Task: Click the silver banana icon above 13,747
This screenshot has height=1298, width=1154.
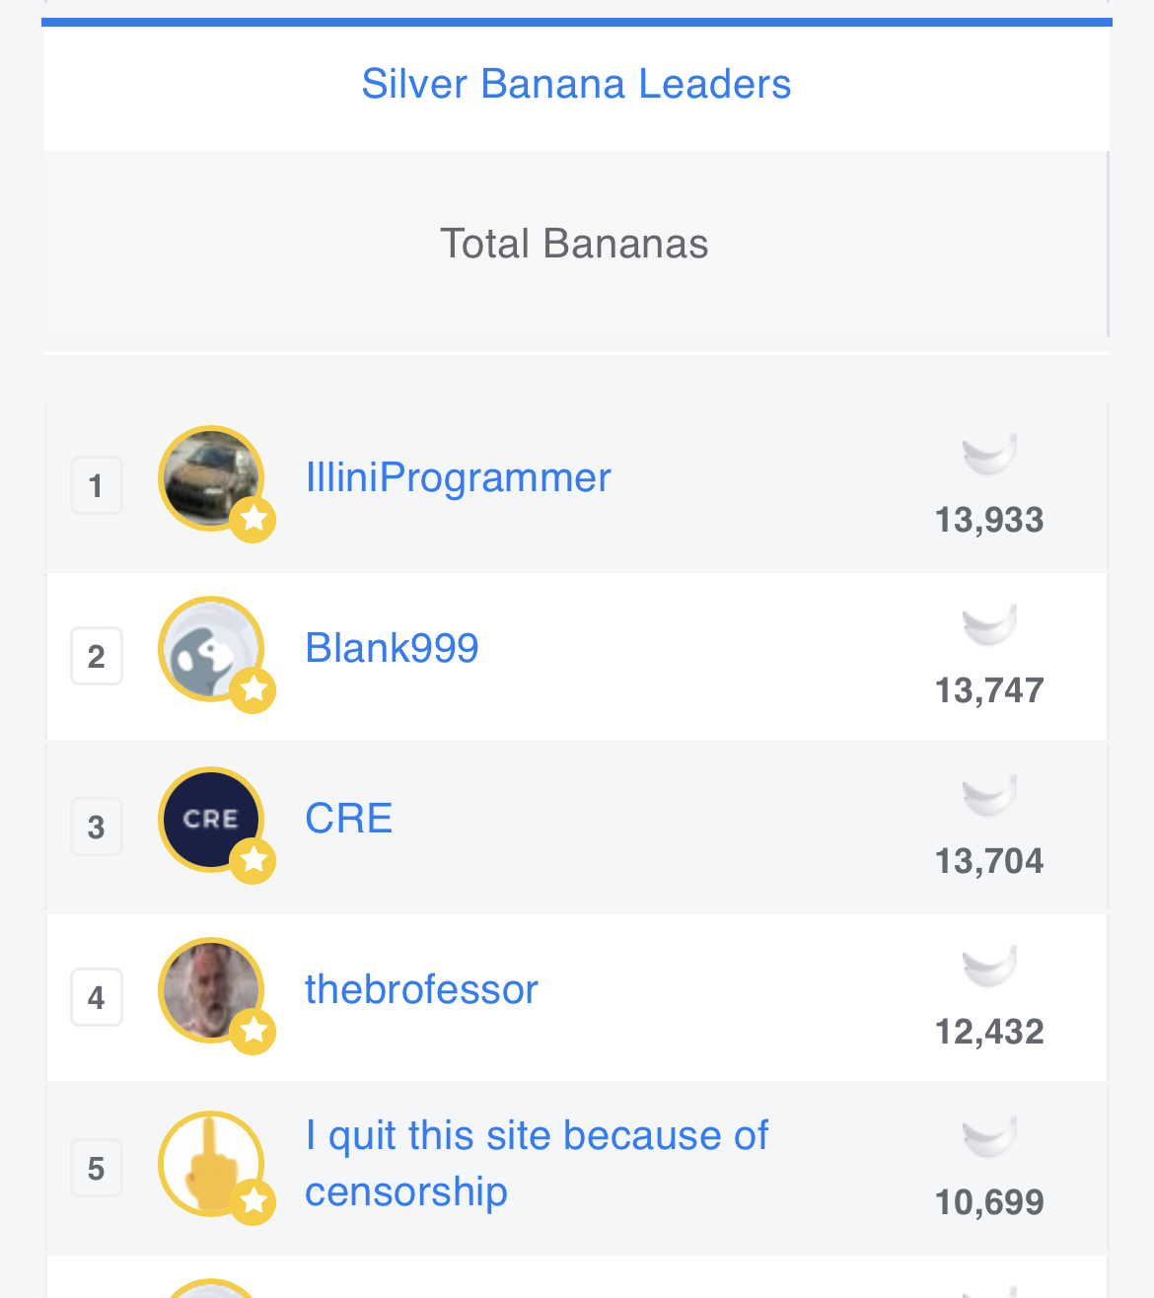Action: point(989,624)
